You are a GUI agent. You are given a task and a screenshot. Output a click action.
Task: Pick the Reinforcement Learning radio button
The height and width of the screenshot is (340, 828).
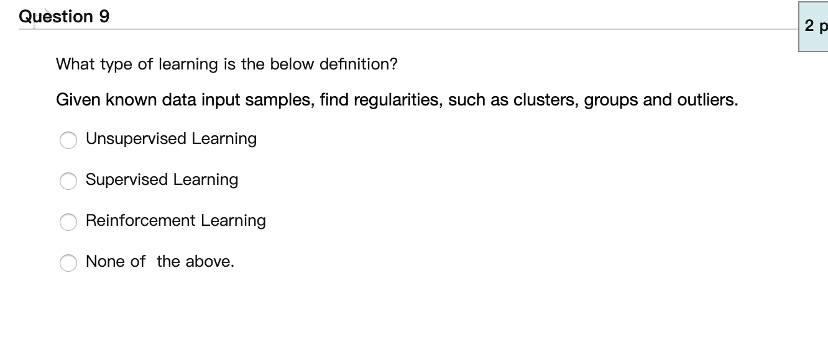68,222
